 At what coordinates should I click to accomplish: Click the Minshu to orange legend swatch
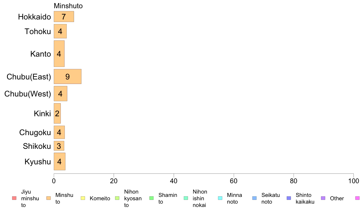click(x=48, y=198)
